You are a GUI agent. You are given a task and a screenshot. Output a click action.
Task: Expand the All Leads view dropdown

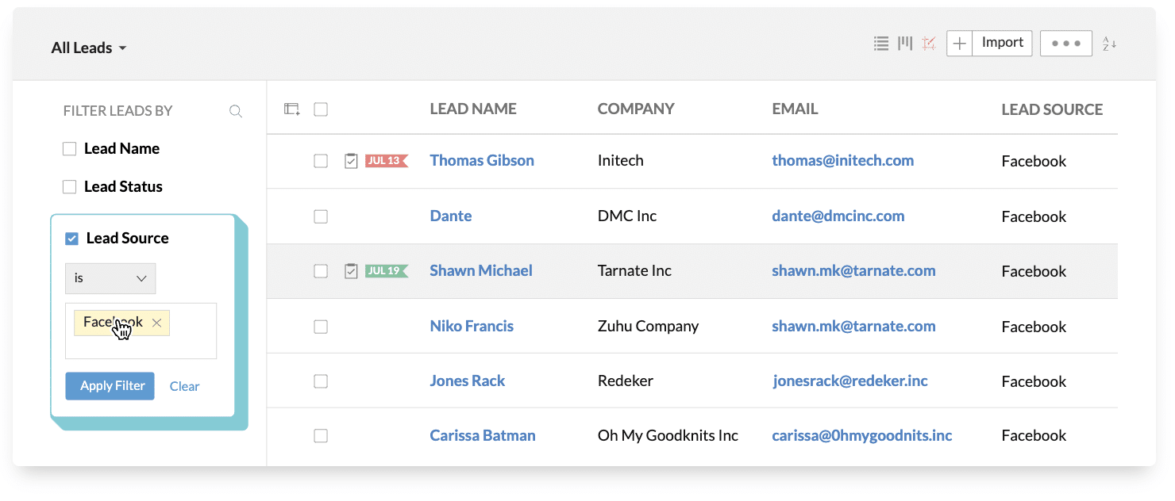tap(89, 48)
